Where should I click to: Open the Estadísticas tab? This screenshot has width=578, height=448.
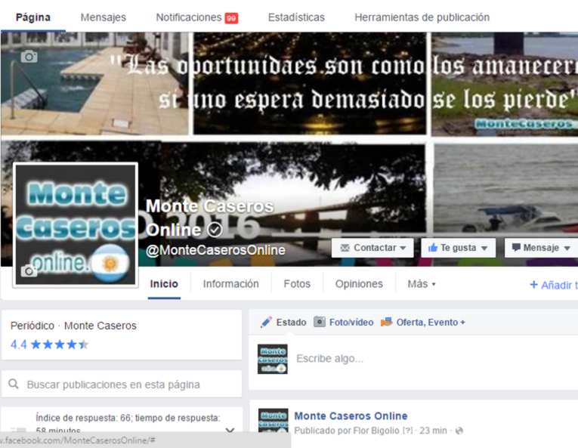point(296,17)
